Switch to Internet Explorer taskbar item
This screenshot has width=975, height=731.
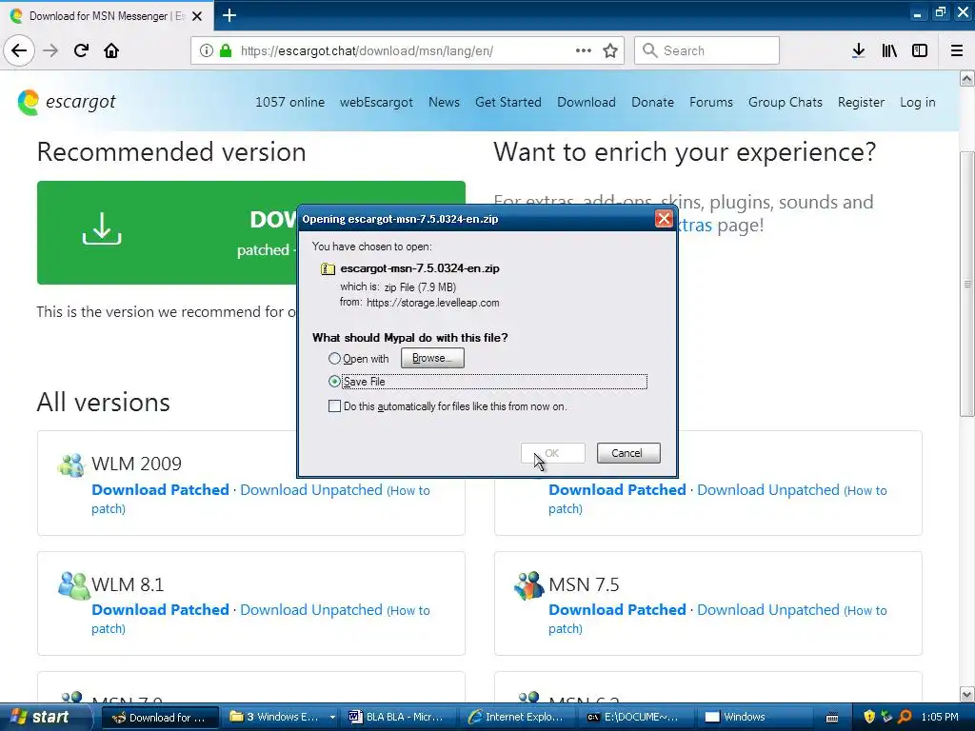[x=518, y=717]
